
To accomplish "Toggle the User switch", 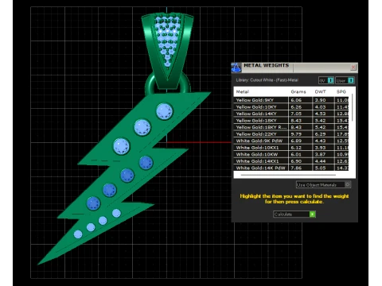I will pos(345,80).
